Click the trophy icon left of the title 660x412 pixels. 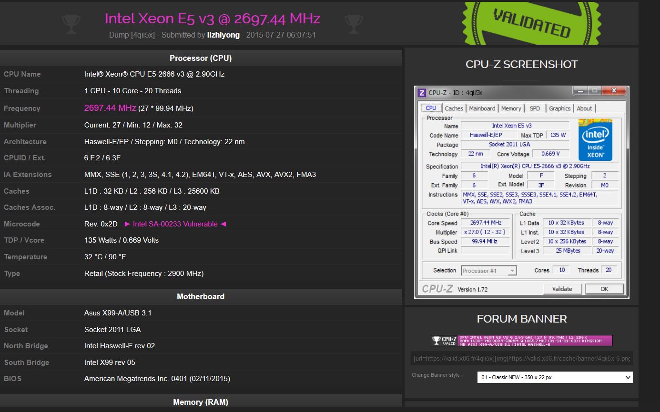71,24
